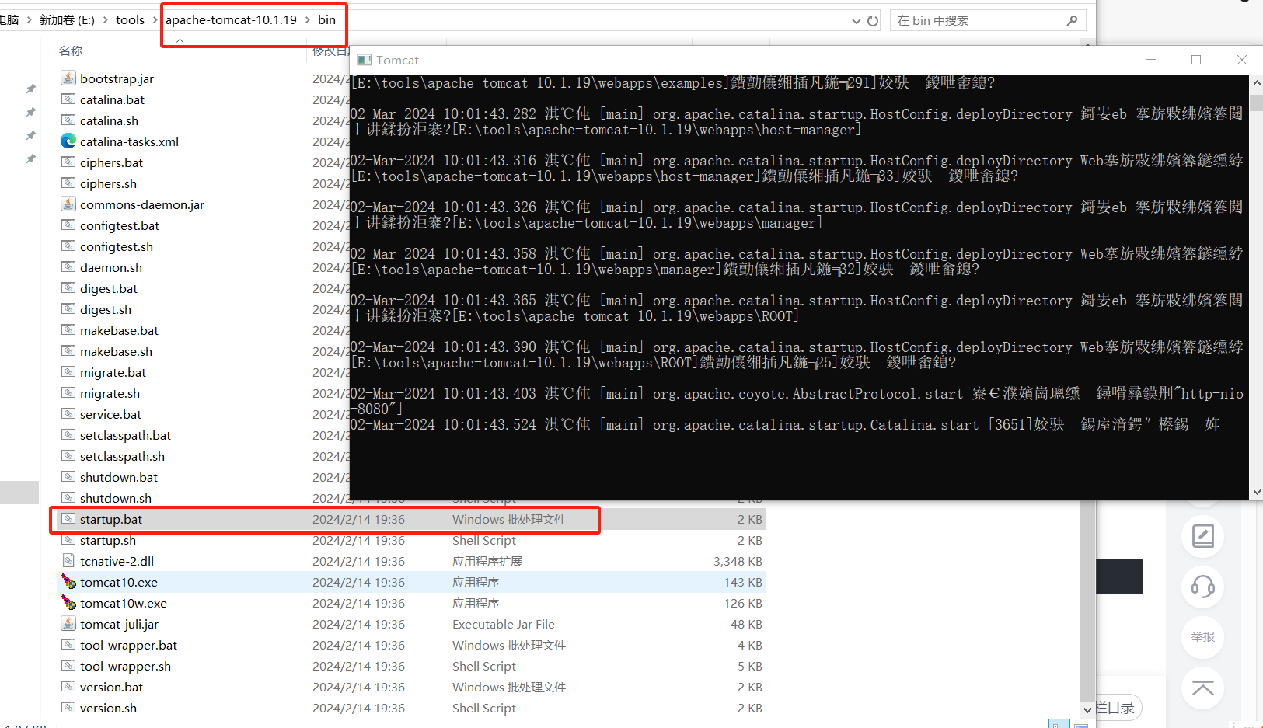Select the catalina-tasks.xml file icon

[x=68, y=141]
